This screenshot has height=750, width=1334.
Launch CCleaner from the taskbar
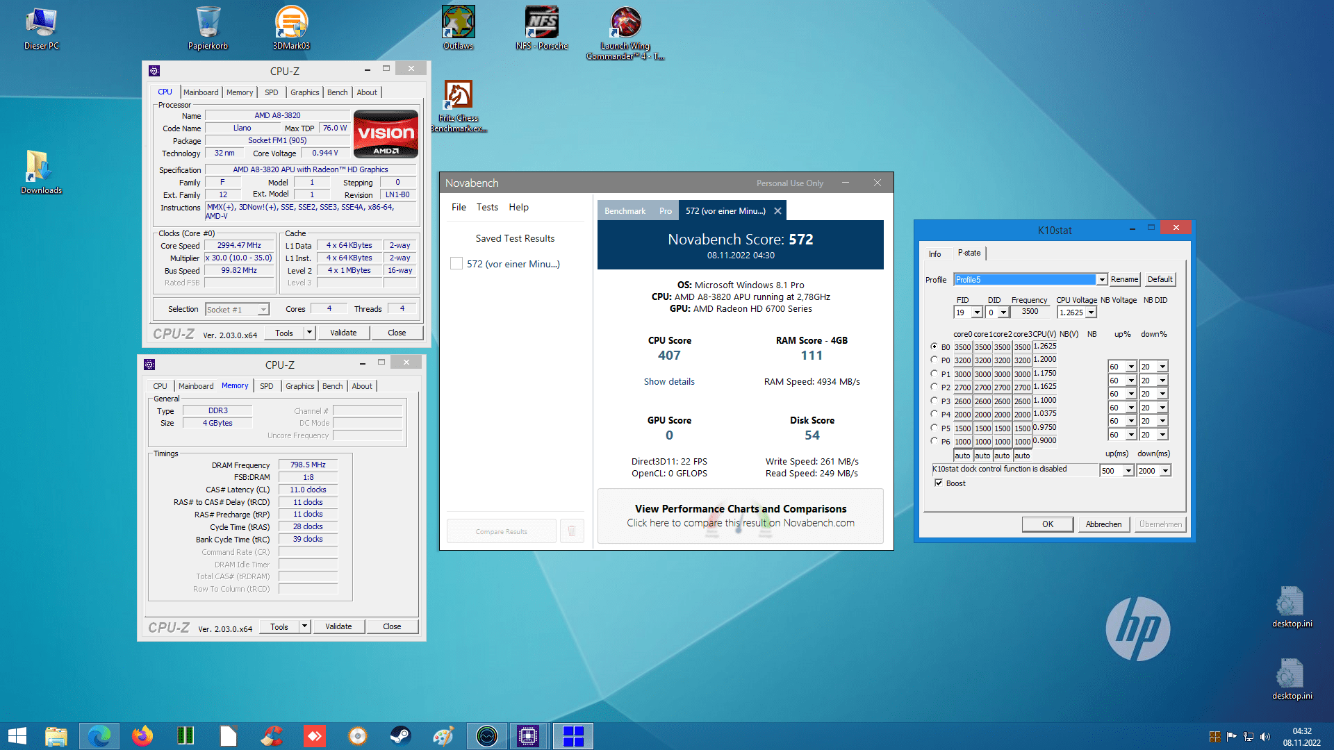[x=272, y=736]
